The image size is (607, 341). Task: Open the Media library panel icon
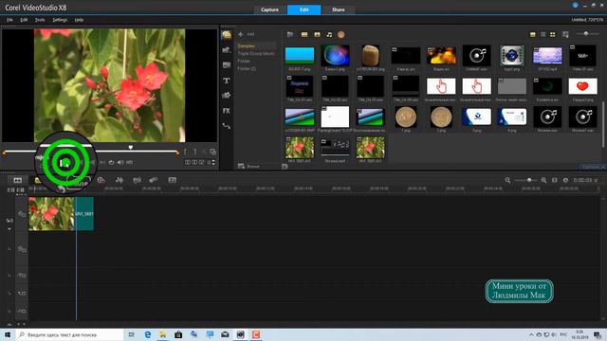coord(227,35)
